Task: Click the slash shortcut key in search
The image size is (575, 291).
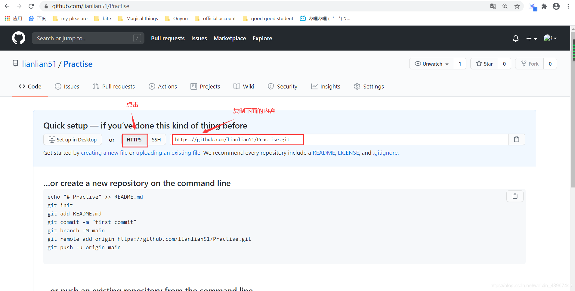Action: 137,38
